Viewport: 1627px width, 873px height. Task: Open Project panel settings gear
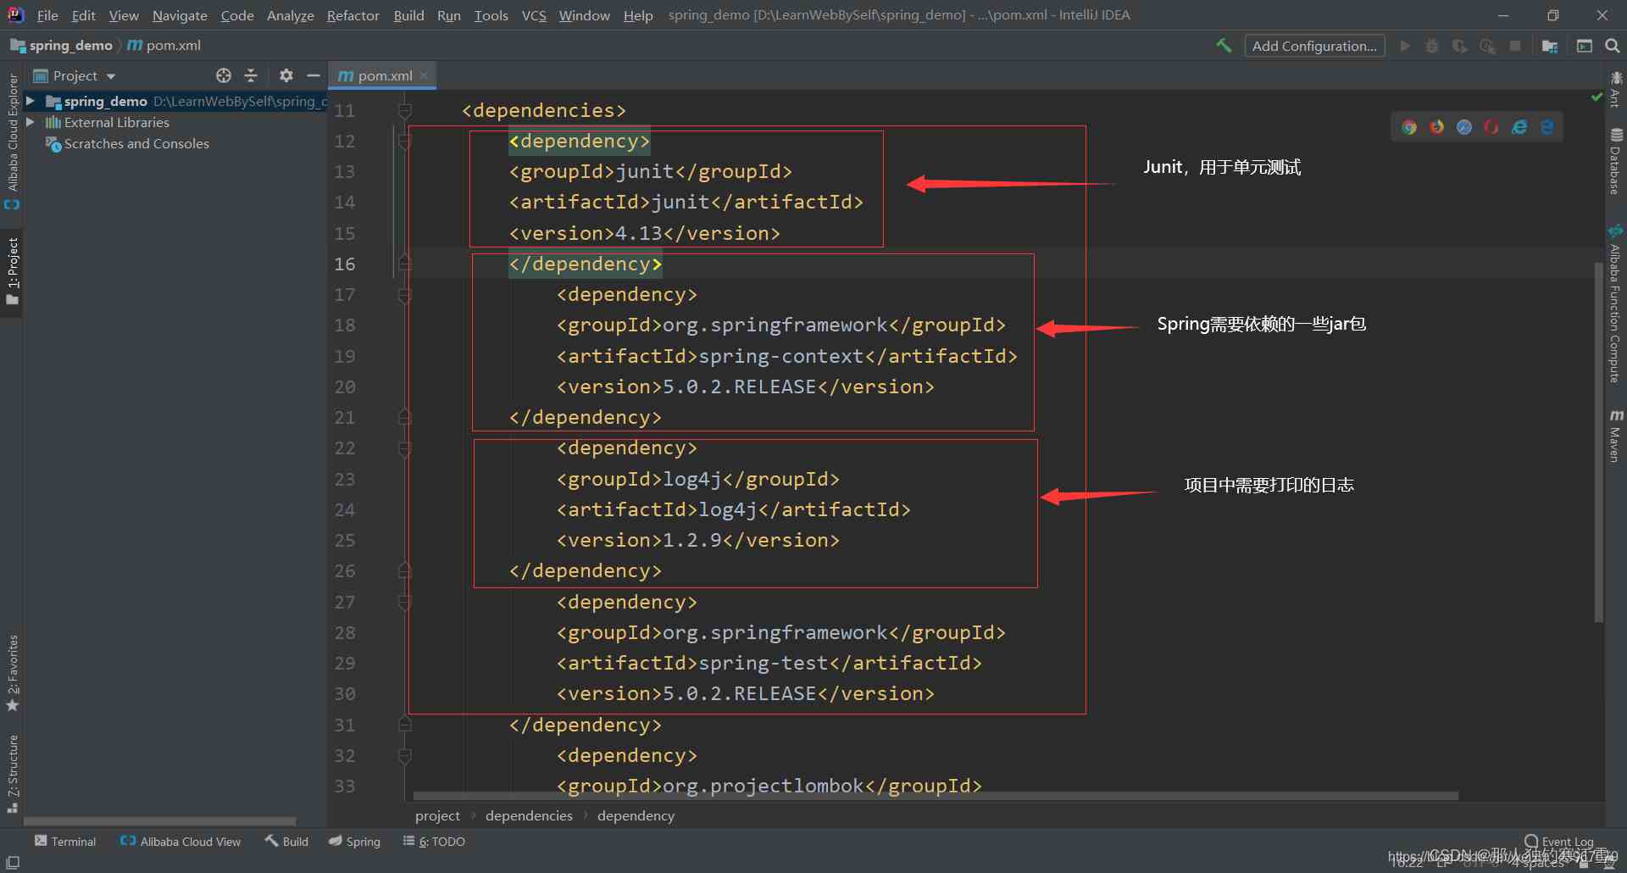pyautogui.click(x=286, y=75)
